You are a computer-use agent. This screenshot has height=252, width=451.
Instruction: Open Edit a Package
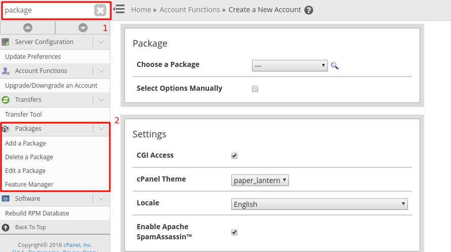click(25, 171)
